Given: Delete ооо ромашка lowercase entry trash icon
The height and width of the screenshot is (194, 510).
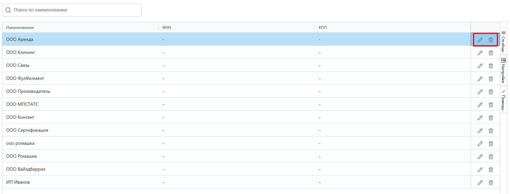Looking at the screenshot, I should coord(491,144).
